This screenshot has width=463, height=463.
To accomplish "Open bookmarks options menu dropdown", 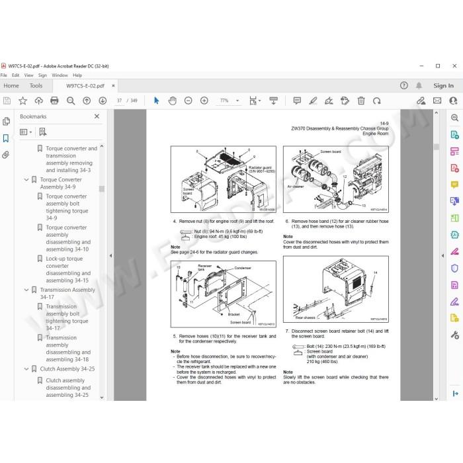I will click(26, 132).
